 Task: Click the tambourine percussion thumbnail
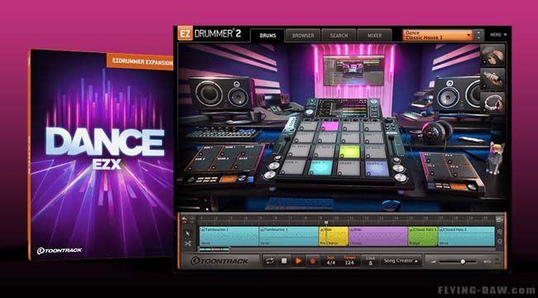492,103
